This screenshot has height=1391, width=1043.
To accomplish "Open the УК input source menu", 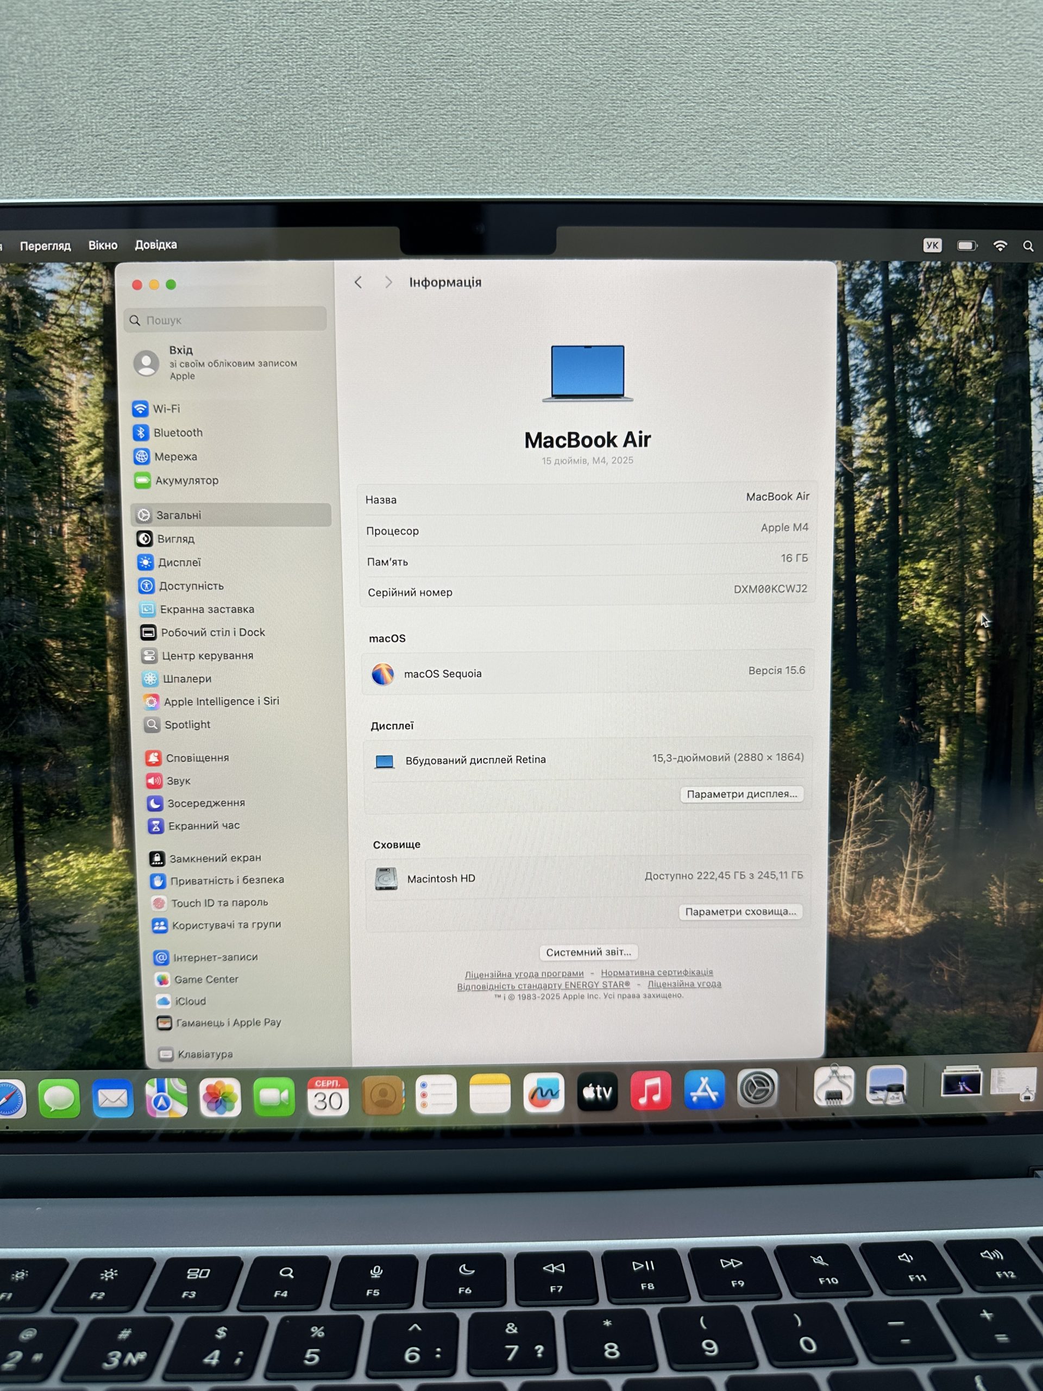I will 932,245.
